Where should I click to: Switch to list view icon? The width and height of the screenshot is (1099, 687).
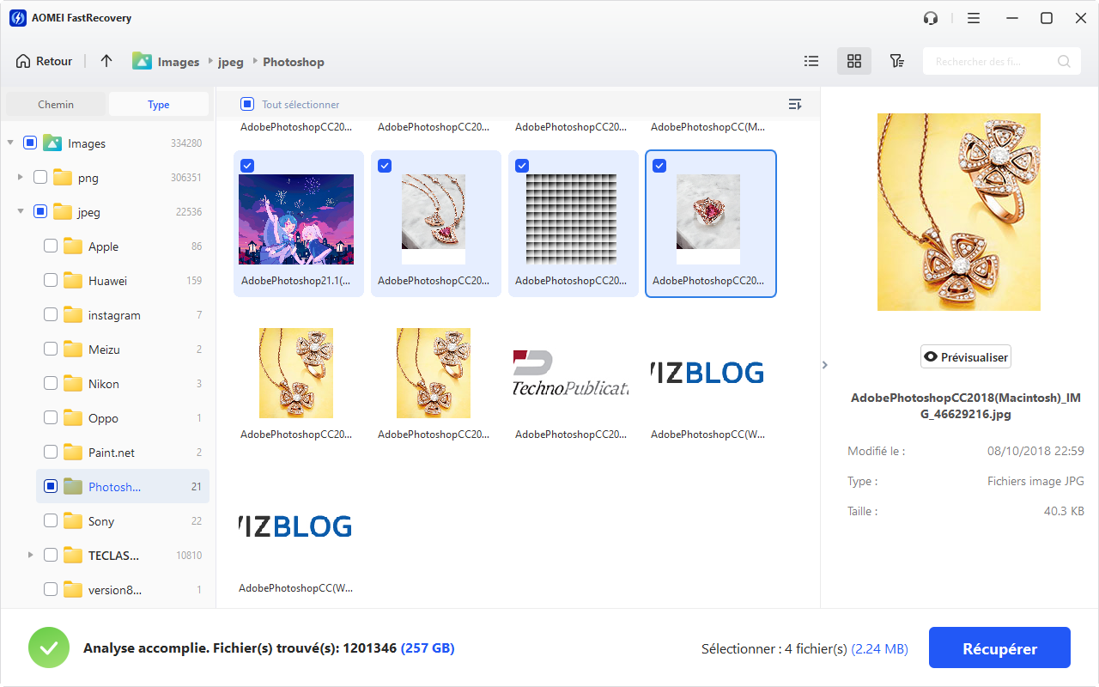point(811,61)
